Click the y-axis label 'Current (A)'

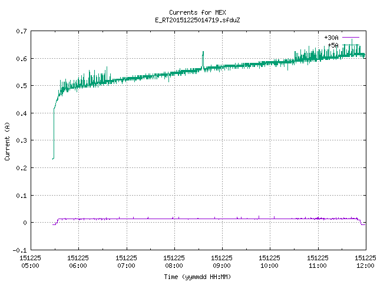[x=7, y=141]
